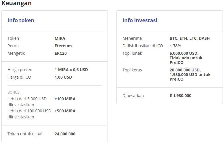Click the +500 MIRA bonus value
This screenshot has height=144, width=224.
tap(65, 111)
